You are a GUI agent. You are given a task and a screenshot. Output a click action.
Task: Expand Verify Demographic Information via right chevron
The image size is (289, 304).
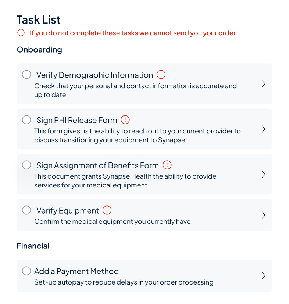(x=263, y=84)
